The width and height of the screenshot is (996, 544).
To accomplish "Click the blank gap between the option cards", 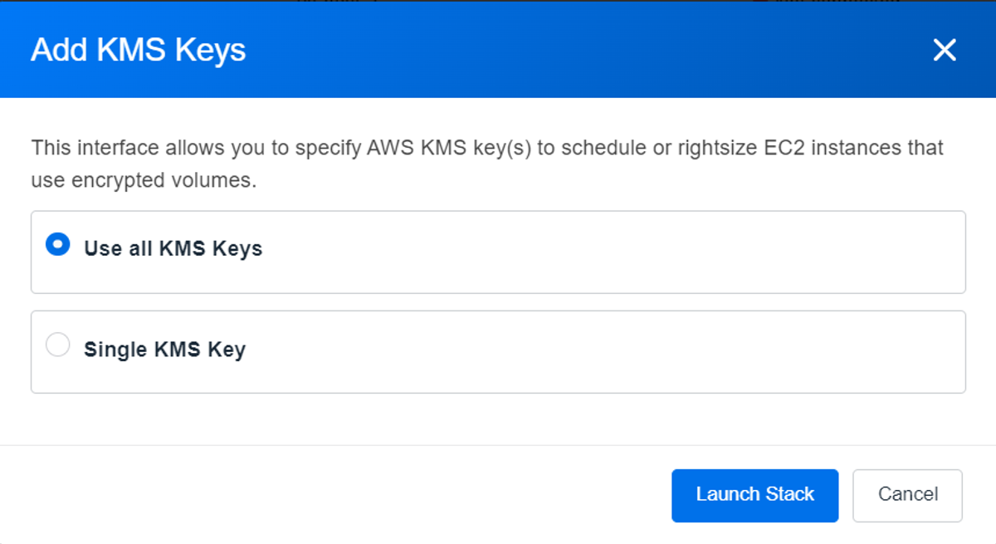I will click(x=498, y=302).
